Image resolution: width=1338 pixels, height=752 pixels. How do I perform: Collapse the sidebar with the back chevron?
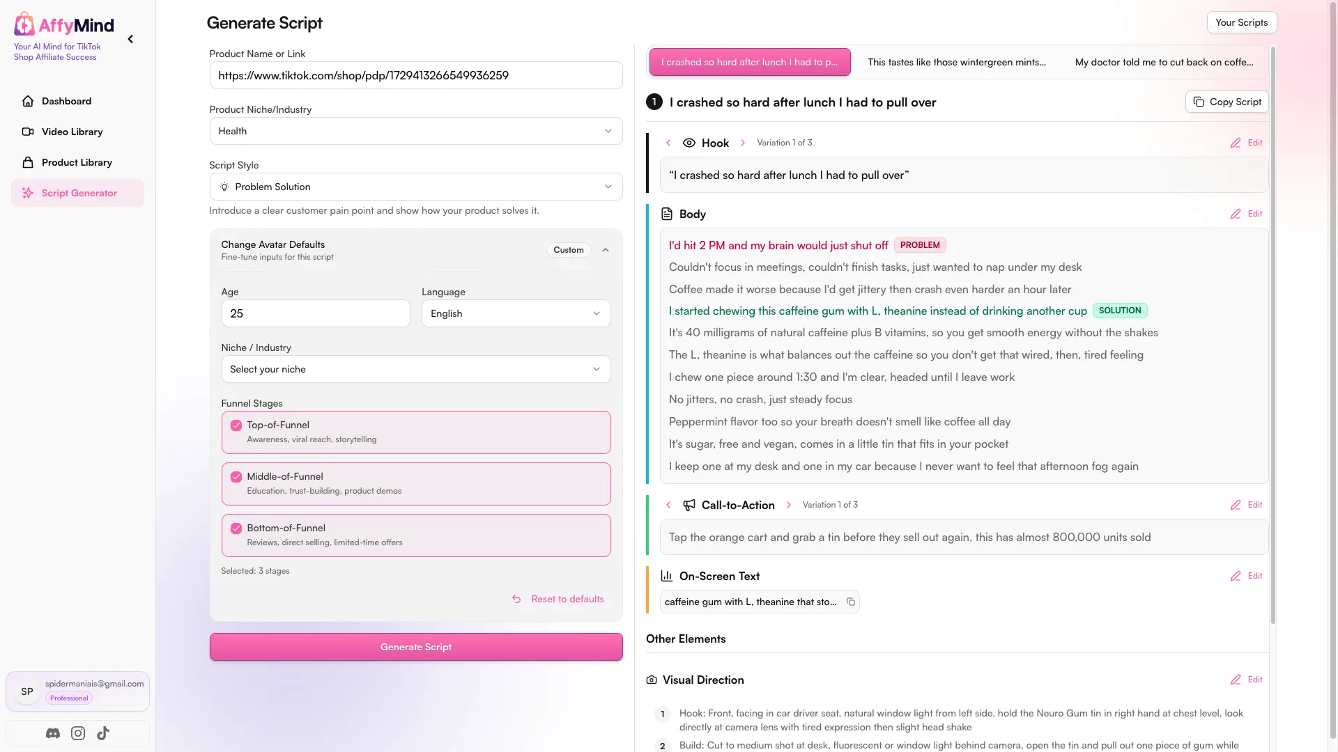pos(130,39)
